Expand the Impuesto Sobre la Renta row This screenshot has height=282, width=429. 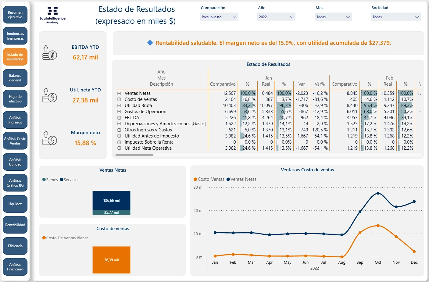[x=119, y=142]
